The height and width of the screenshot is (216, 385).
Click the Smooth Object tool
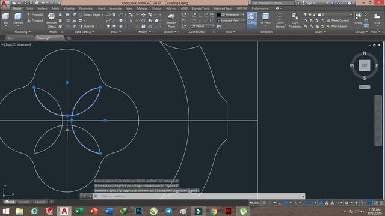pyautogui.click(x=51, y=20)
